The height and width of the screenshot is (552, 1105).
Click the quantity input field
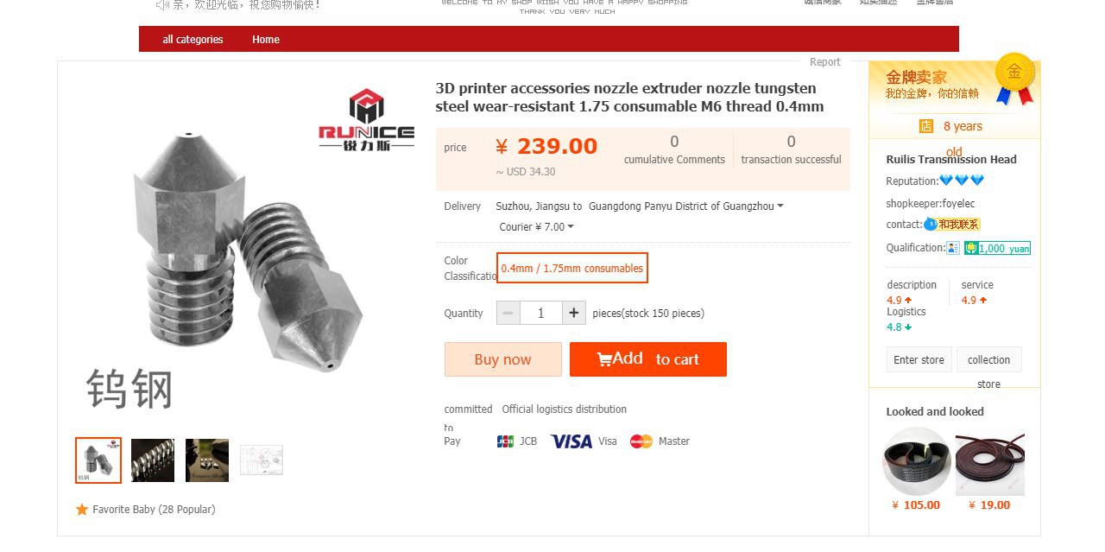pyautogui.click(x=541, y=313)
